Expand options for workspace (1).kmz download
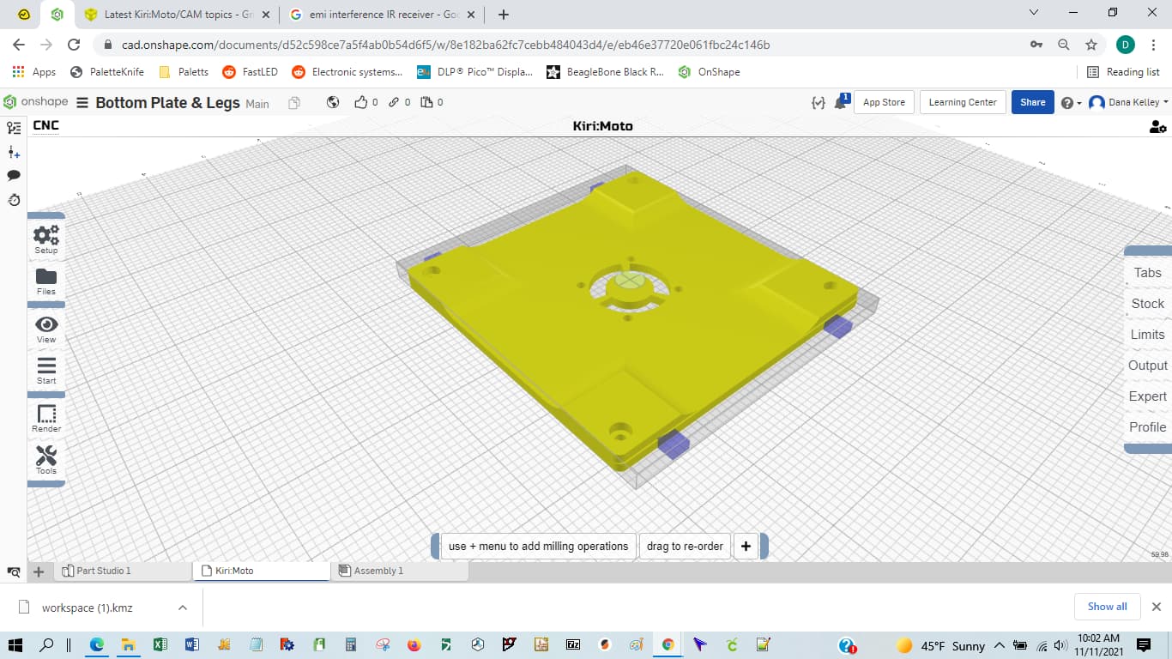Screen dimensions: 1172x659 (x=183, y=608)
